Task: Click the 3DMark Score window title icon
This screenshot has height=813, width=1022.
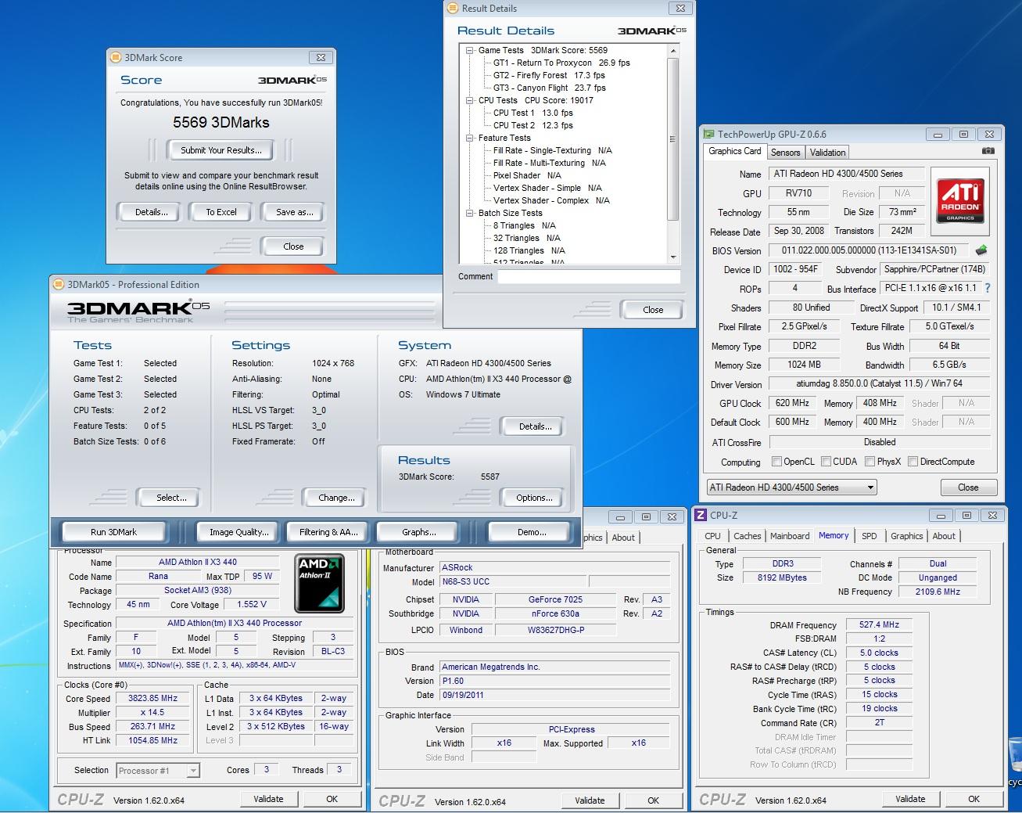Action: [116, 57]
